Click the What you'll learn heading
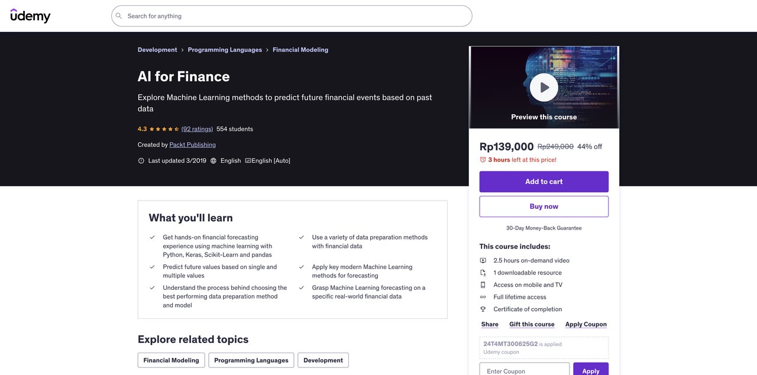757x375 pixels. click(191, 218)
